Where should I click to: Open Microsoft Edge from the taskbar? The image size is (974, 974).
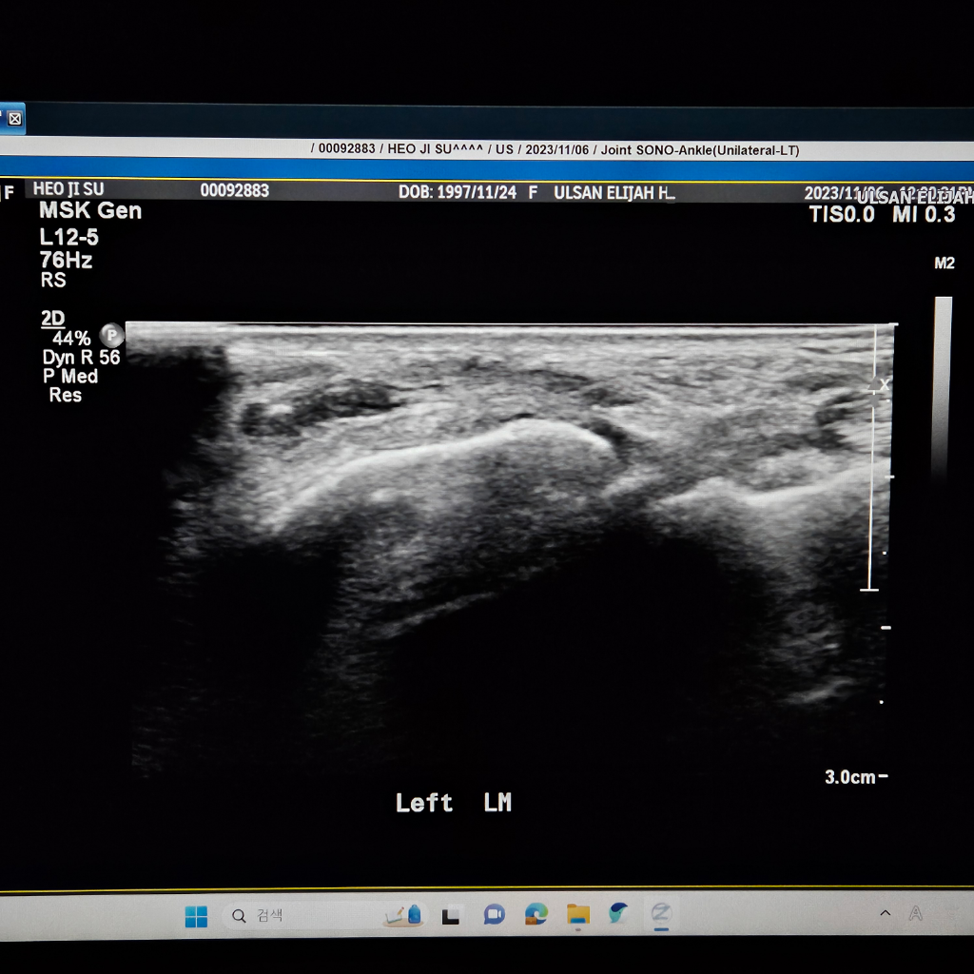[x=536, y=914]
